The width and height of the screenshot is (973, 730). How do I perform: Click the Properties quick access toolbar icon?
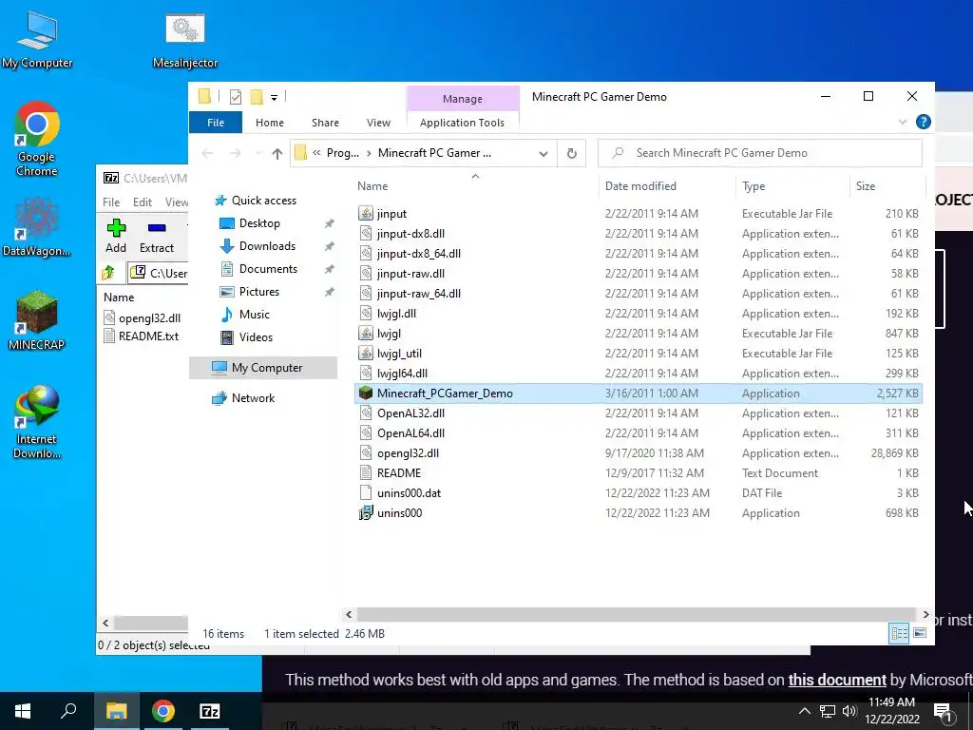236,97
